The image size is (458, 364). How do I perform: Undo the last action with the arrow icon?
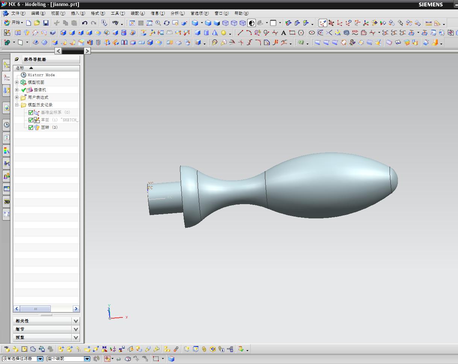point(85,23)
